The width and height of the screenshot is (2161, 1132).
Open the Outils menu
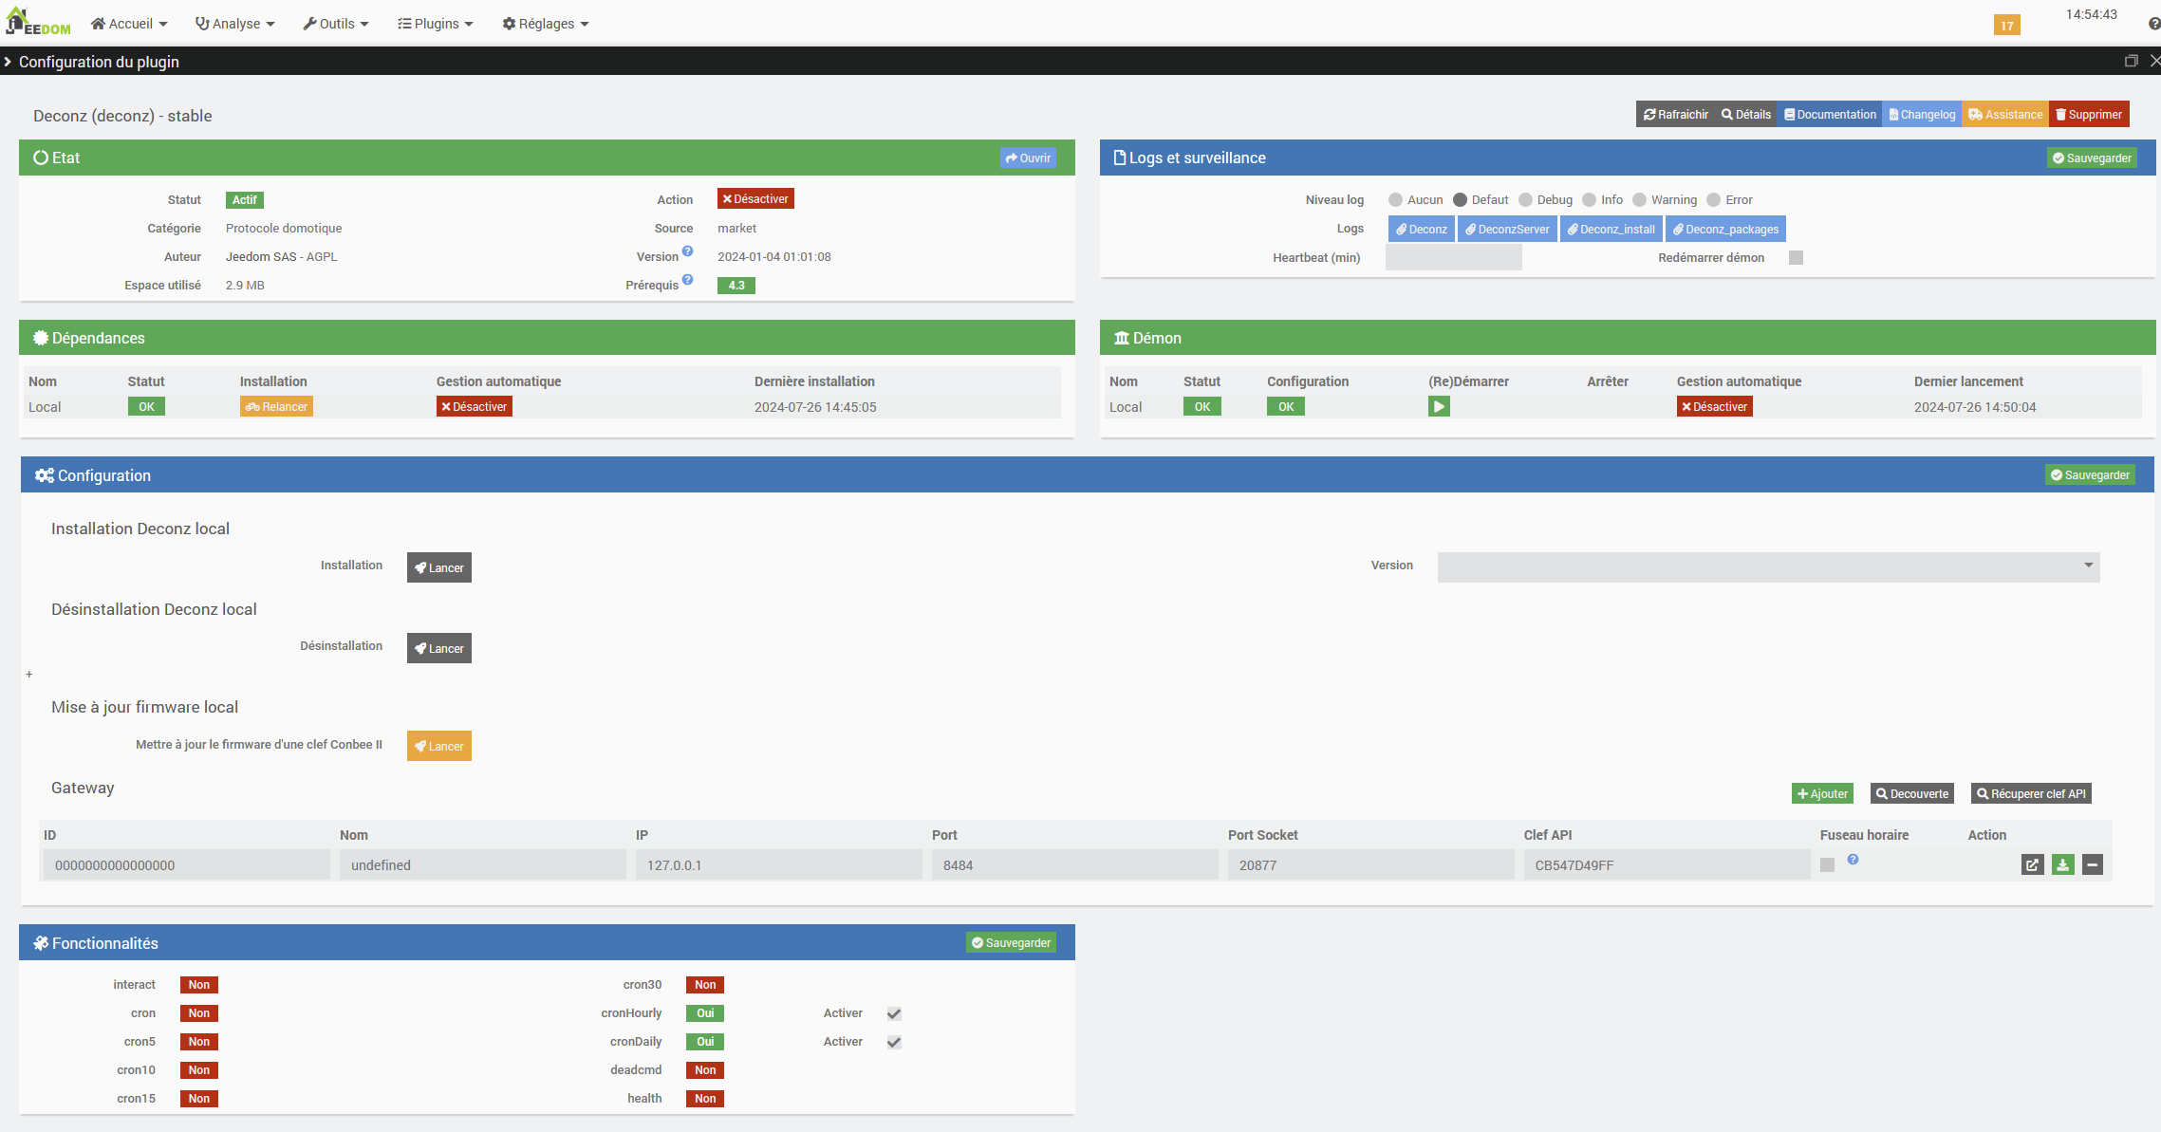point(336,24)
